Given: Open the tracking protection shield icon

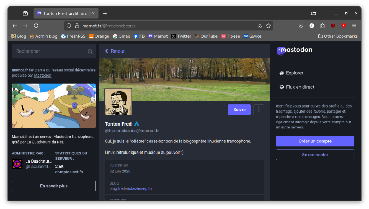Looking at the screenshot, I should click(x=69, y=26).
